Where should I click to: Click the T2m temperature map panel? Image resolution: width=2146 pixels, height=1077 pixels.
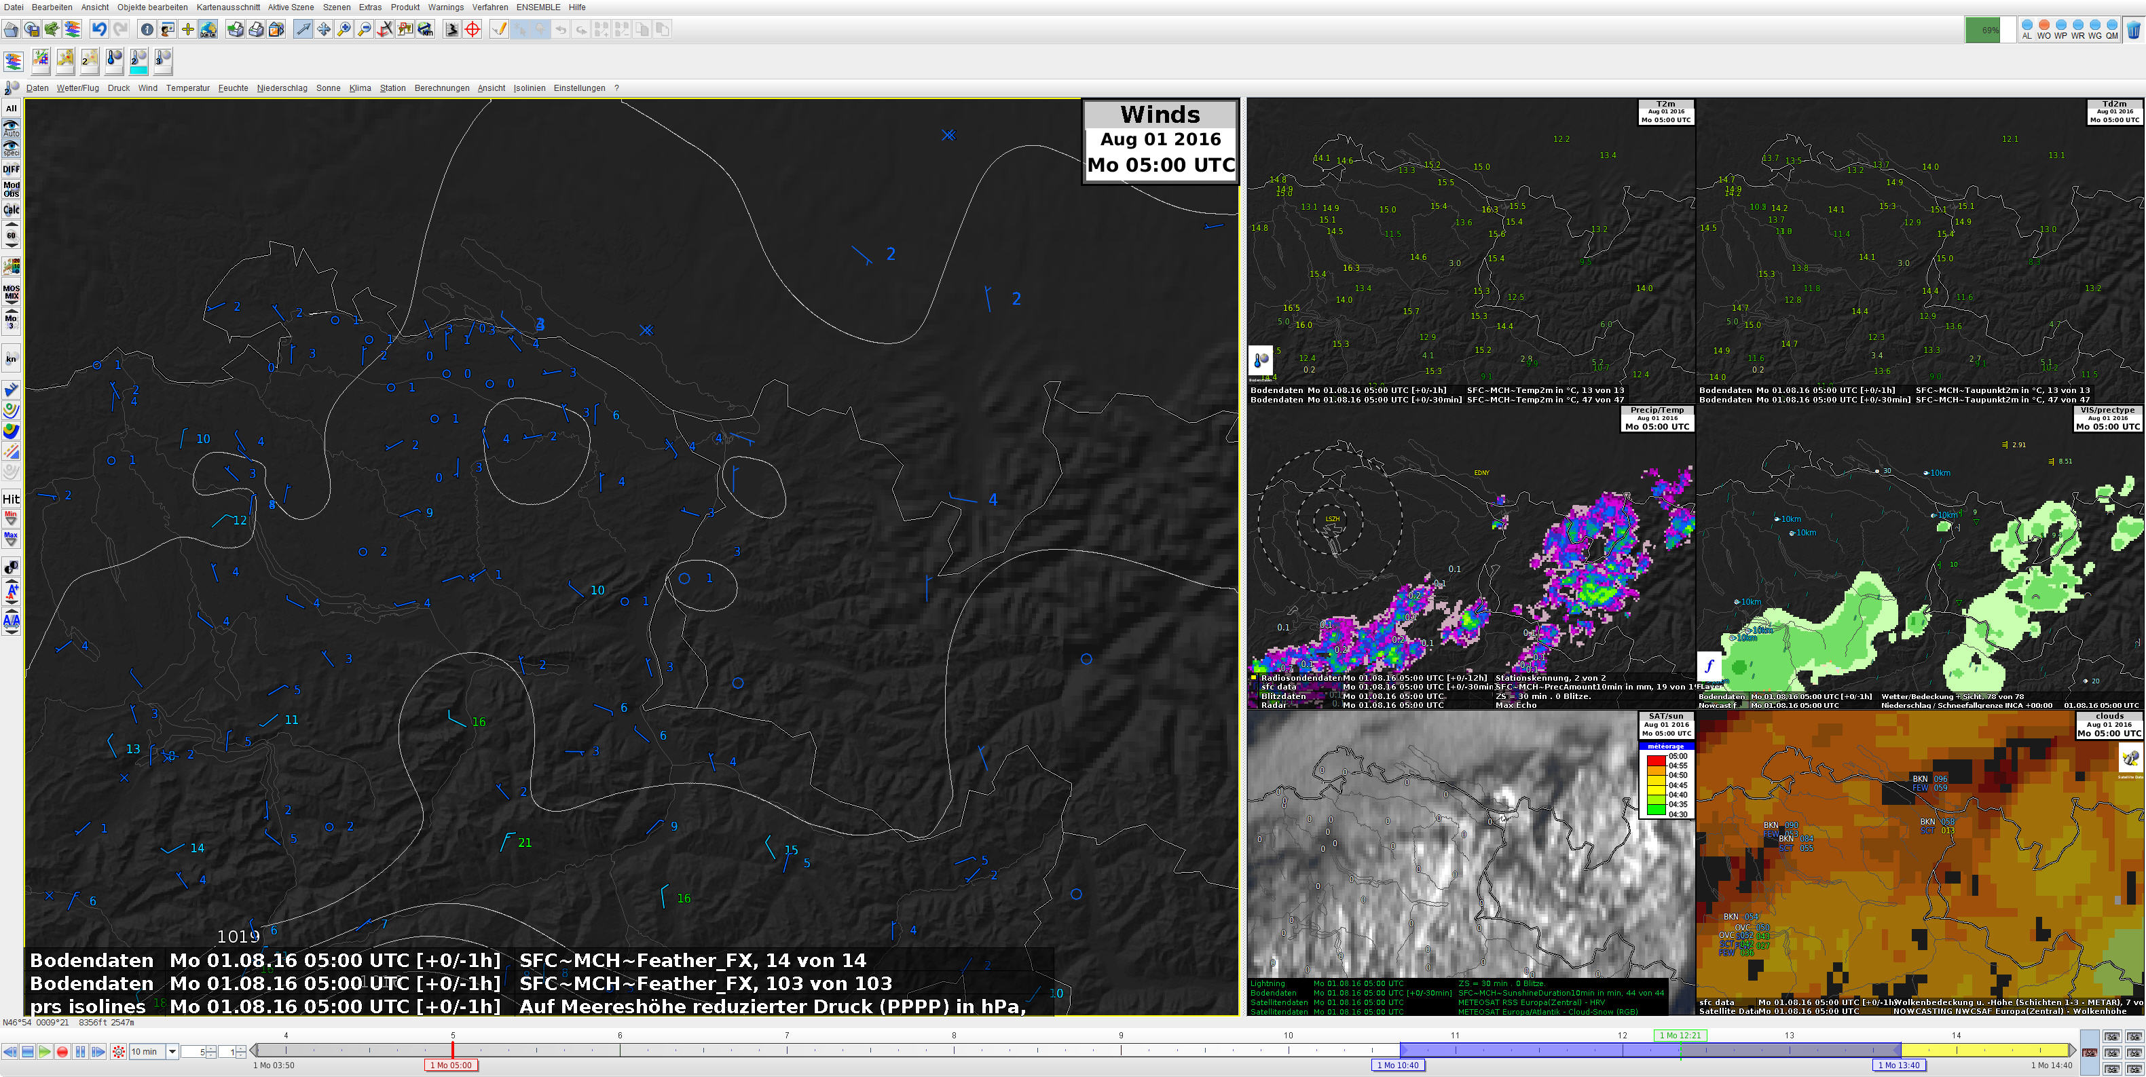1470,250
